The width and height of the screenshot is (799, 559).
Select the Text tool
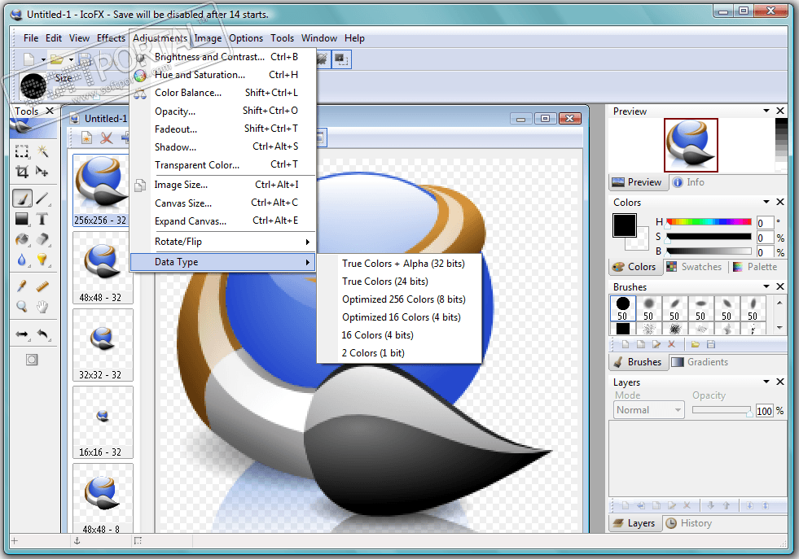42,219
